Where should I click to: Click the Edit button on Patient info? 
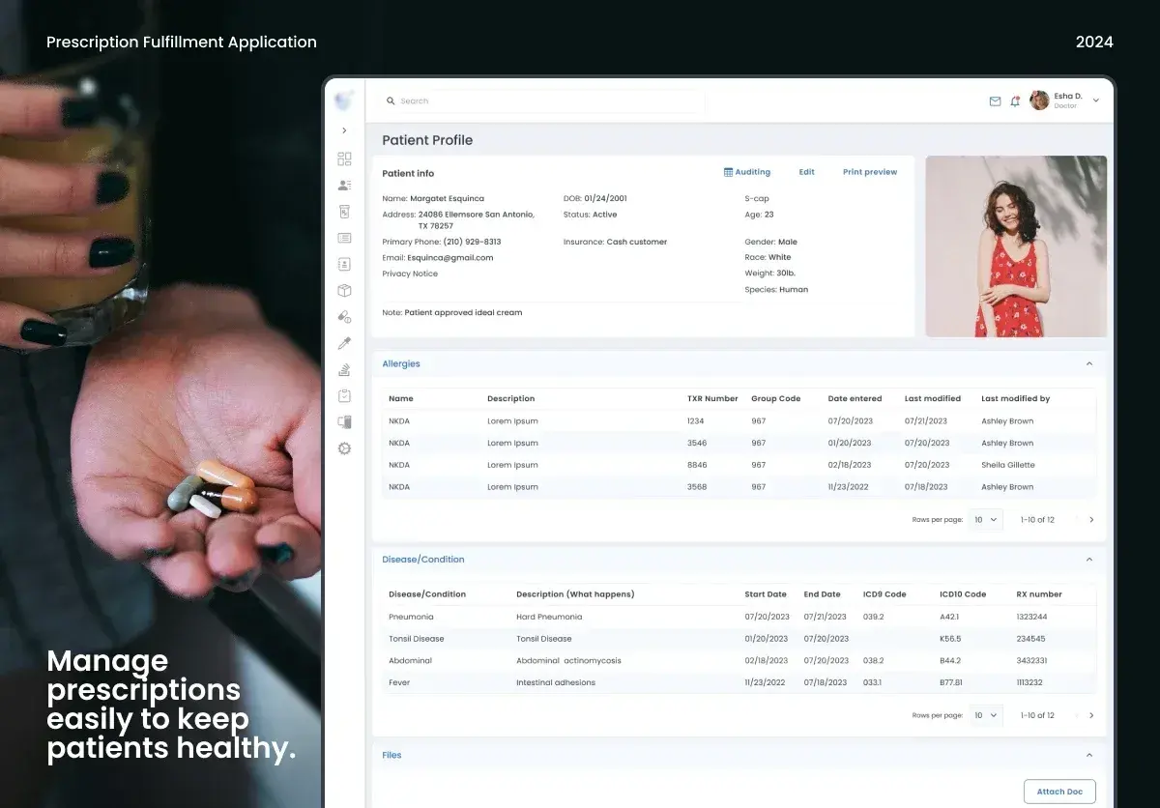point(806,171)
